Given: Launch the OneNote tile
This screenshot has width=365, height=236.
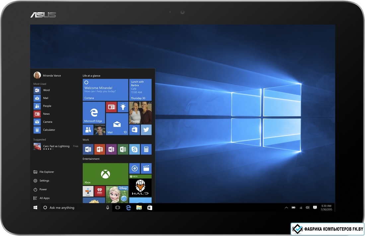Looking at the screenshot, I should [111, 149].
